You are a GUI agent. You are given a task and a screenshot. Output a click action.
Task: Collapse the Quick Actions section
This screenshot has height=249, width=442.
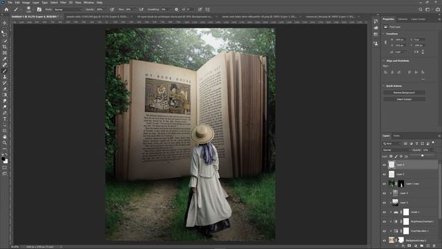click(x=383, y=86)
